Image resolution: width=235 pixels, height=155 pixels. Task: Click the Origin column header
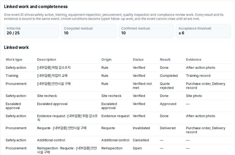click(x=106, y=60)
